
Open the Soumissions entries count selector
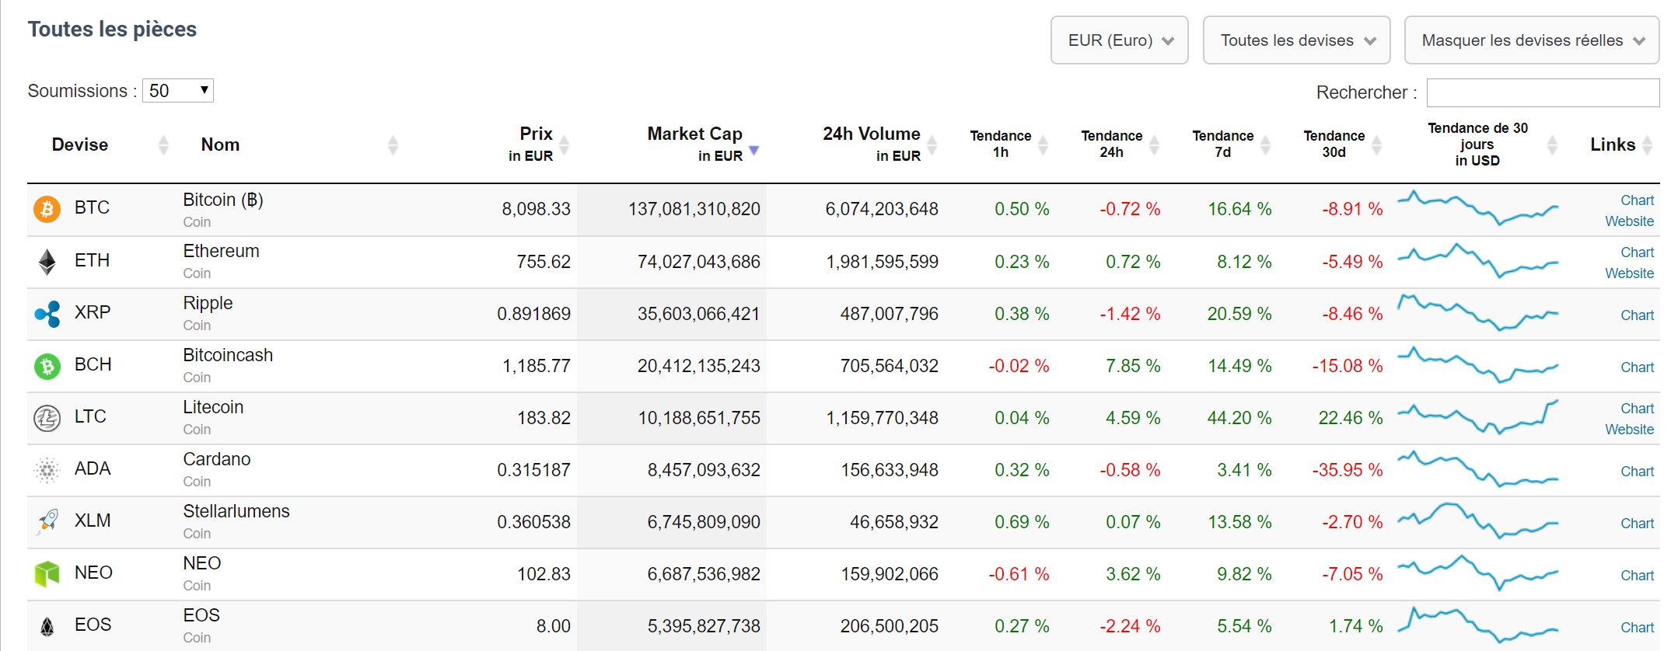pyautogui.click(x=178, y=91)
